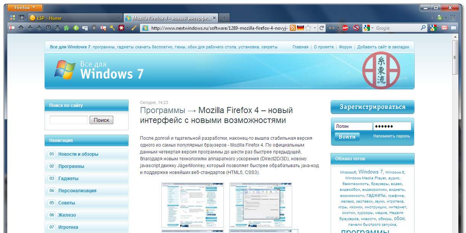Open Downloads via the down-arrow icon
This screenshot has width=466, height=233.
(x=58, y=28)
